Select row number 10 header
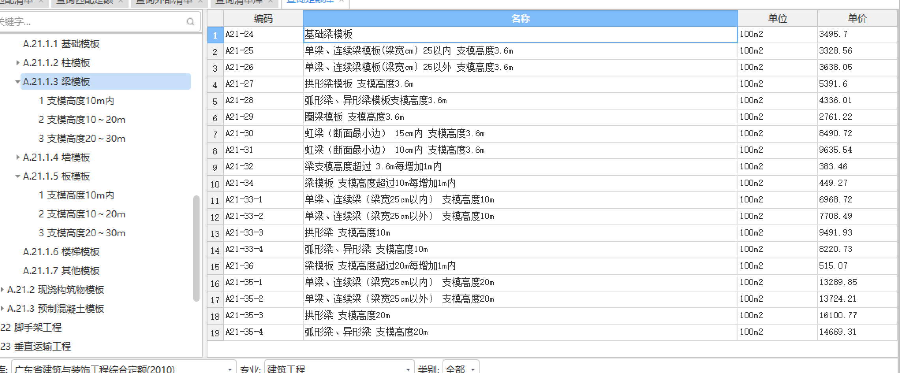900x373 pixels. [x=215, y=184]
